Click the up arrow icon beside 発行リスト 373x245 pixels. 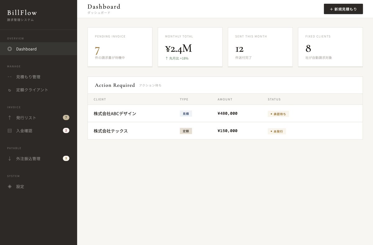(x=10, y=118)
